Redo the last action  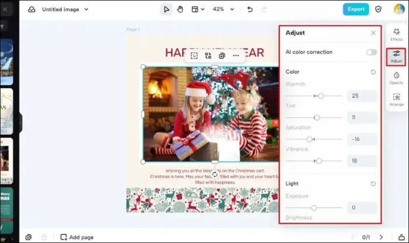point(264,10)
